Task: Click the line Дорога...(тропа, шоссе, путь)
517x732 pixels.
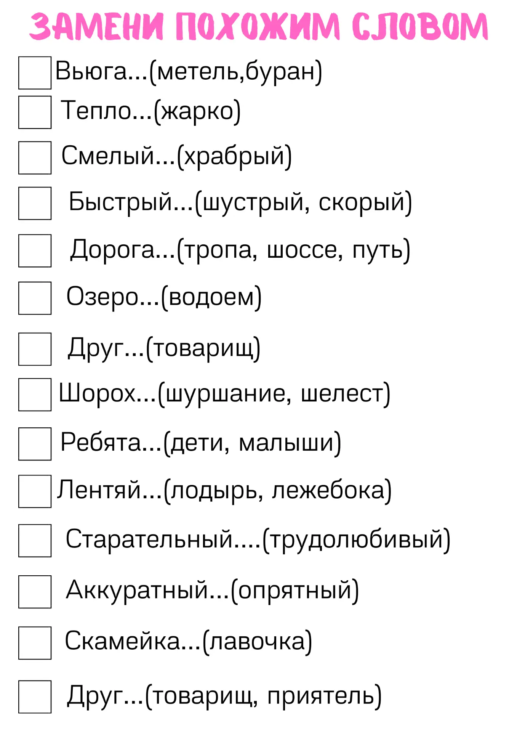Action: point(240,250)
